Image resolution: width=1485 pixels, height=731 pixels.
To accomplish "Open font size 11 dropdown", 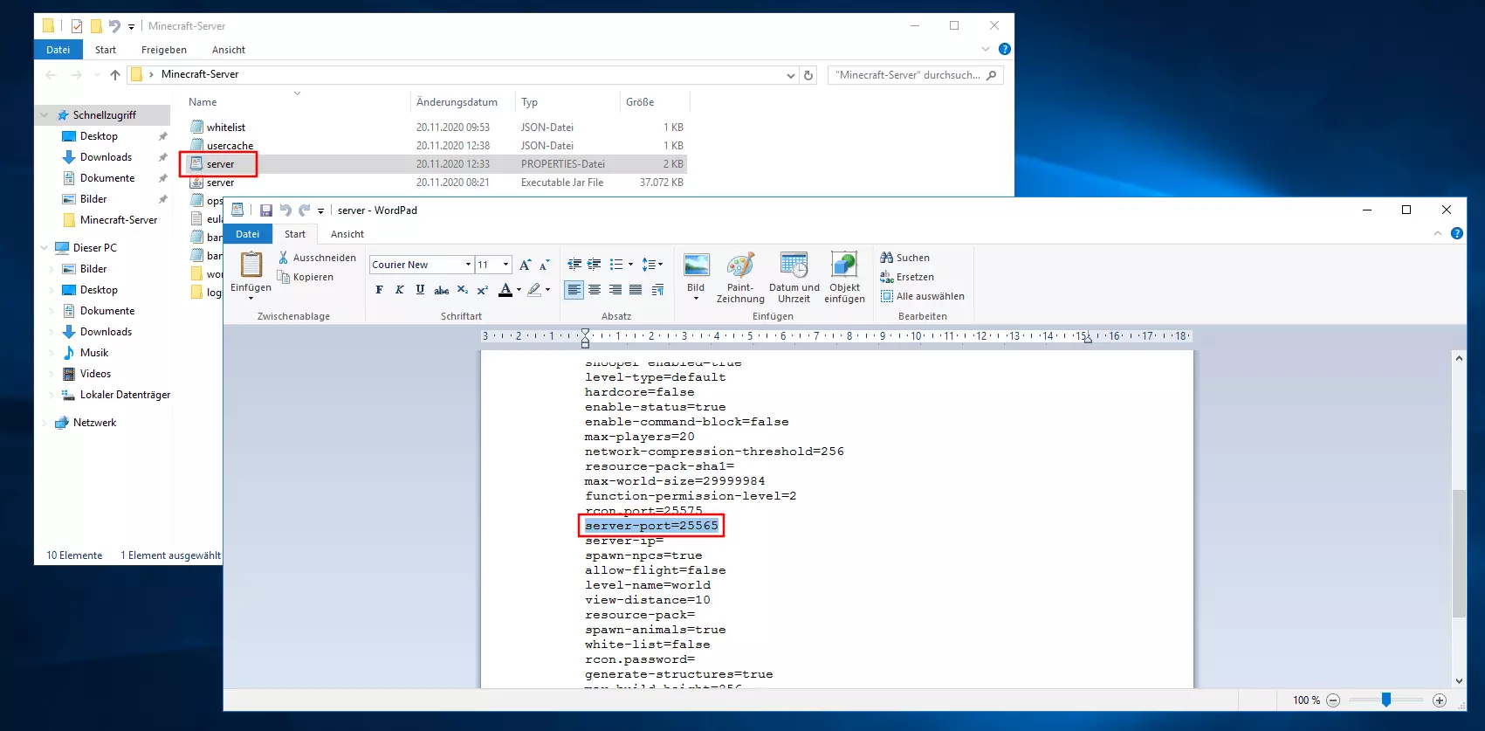I will click(x=505, y=265).
